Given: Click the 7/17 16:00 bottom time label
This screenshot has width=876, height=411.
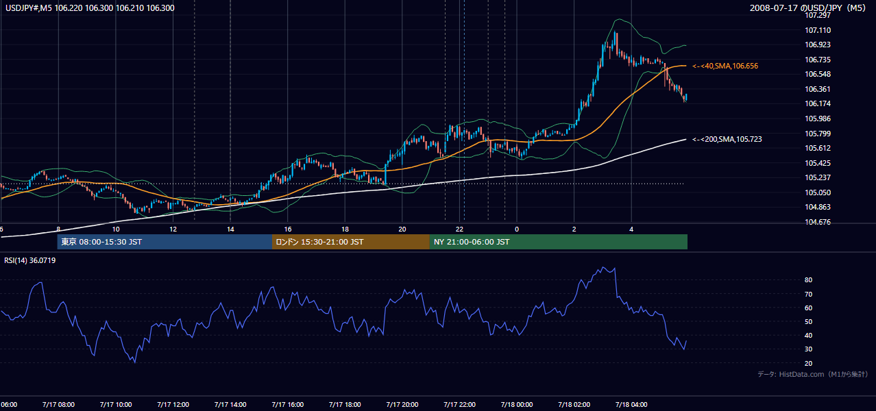Looking at the screenshot, I should 287,405.
